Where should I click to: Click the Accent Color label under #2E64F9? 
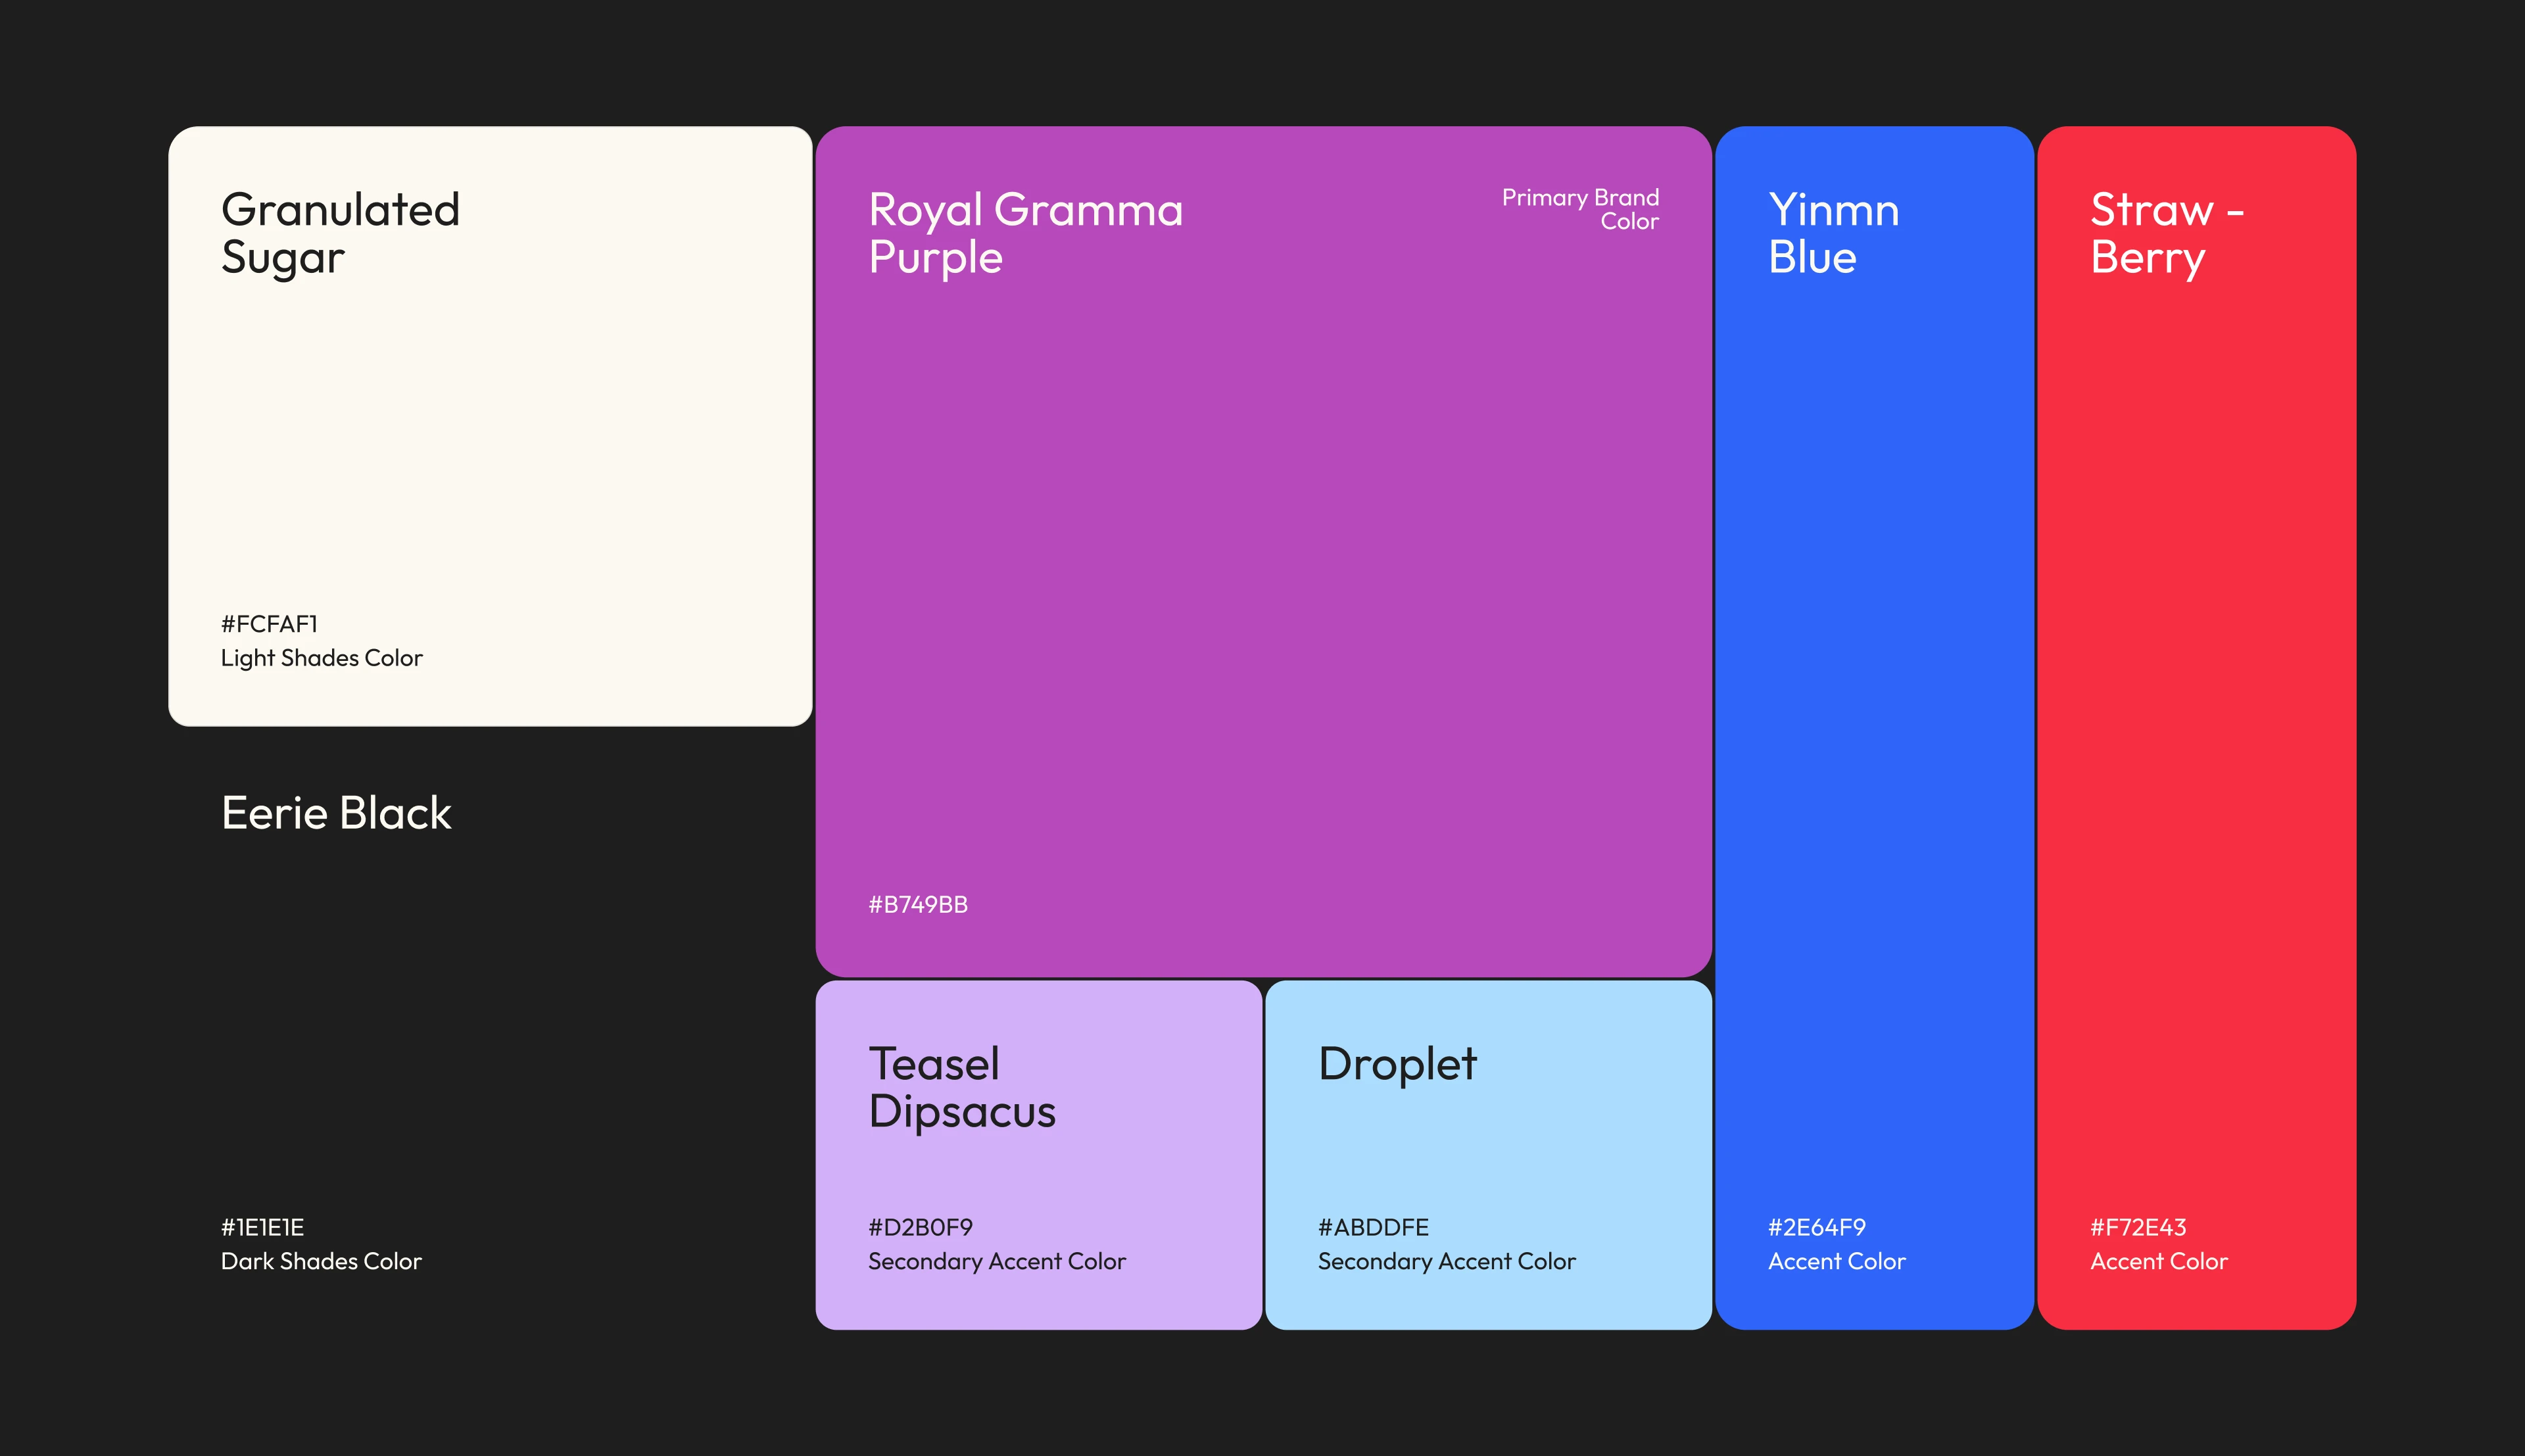[1837, 1261]
